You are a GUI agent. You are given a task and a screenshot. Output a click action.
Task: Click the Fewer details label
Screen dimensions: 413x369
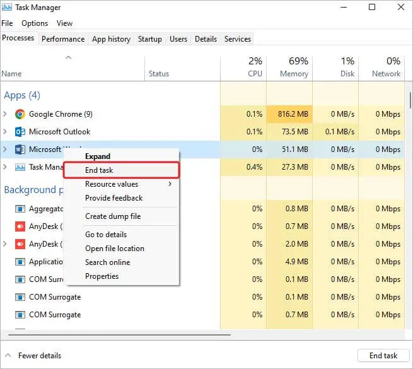tap(40, 356)
